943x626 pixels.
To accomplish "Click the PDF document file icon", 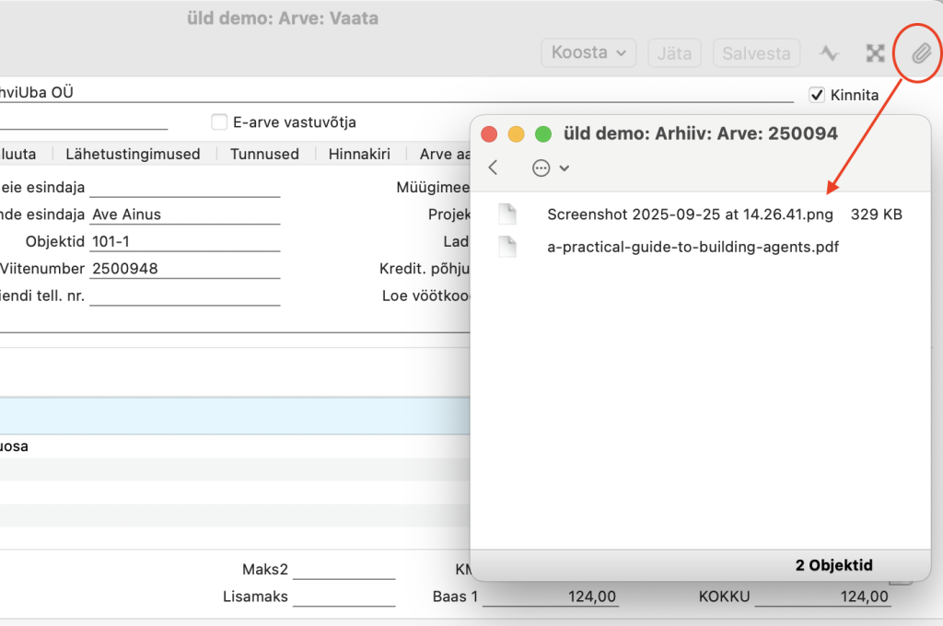I will 507,247.
